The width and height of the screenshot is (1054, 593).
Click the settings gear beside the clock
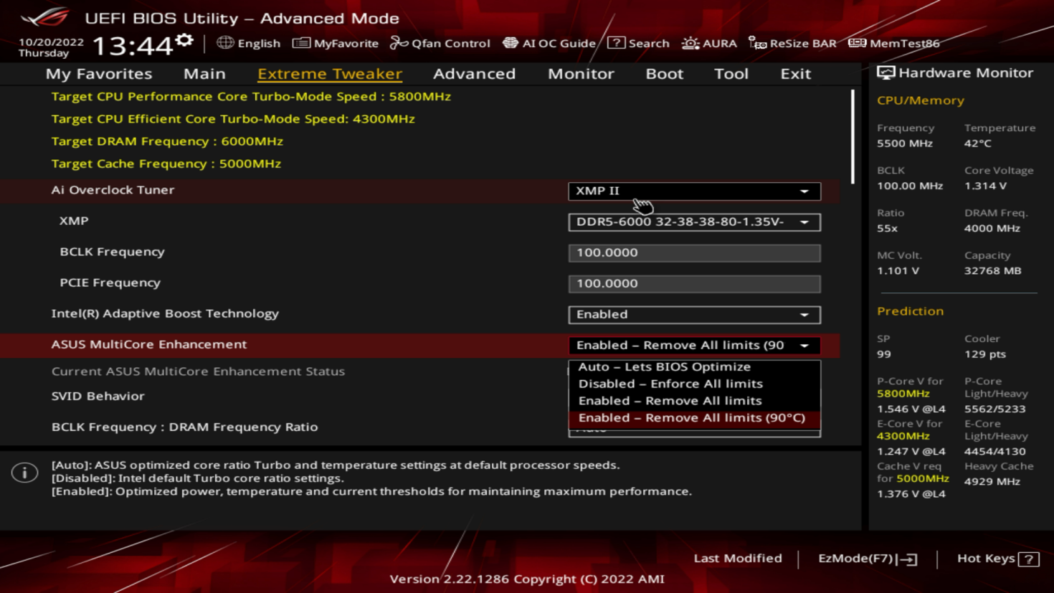click(184, 41)
